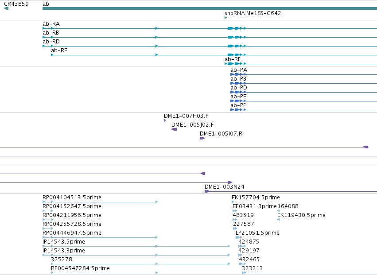
Task: Select feature labeled 325278
Action: [62, 260]
